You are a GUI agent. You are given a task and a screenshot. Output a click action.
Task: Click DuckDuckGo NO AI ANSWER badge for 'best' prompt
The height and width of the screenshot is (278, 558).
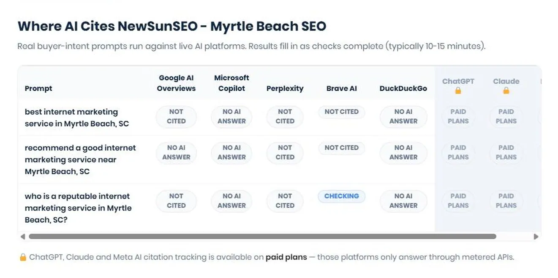(403, 116)
